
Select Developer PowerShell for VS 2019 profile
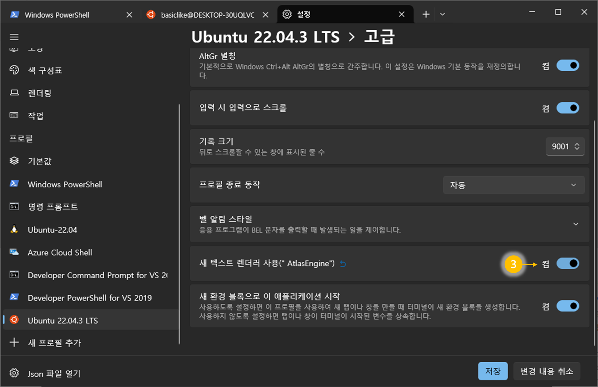coord(91,298)
